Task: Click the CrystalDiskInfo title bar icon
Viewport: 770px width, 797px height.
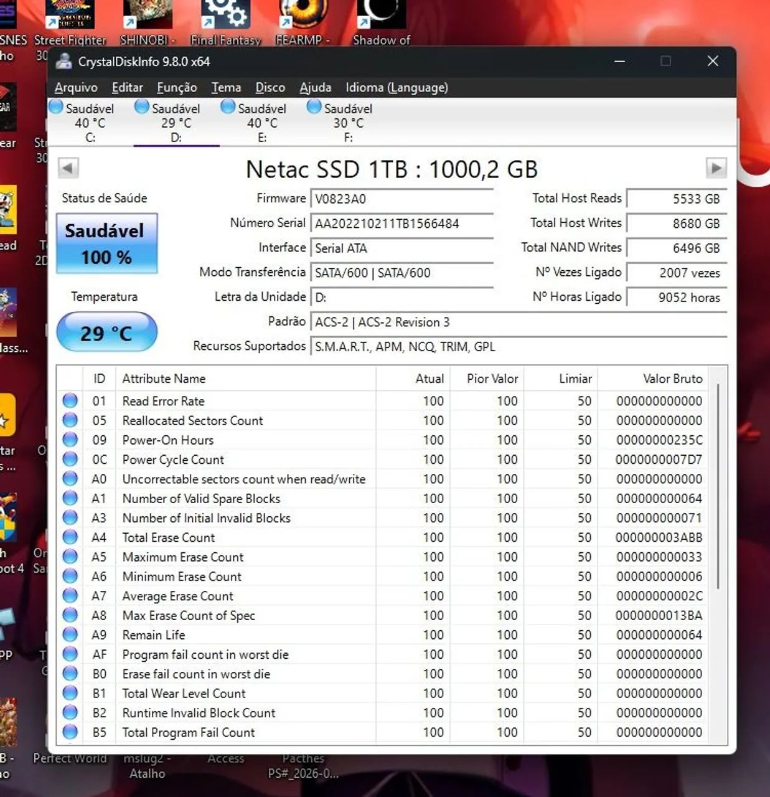Action: pos(63,61)
